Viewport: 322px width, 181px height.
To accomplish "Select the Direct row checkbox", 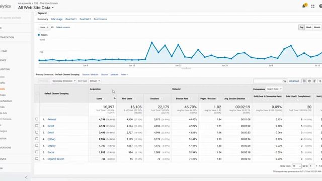I will tap(37, 126).
